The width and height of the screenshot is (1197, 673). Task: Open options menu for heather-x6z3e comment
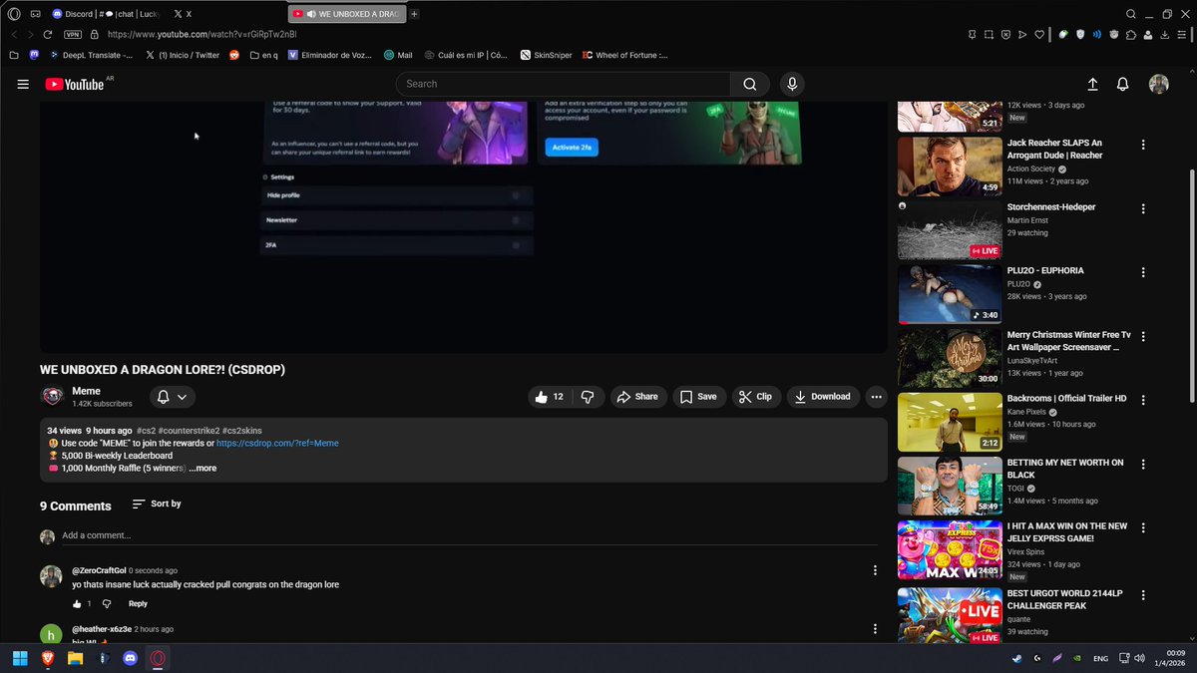coord(875,629)
